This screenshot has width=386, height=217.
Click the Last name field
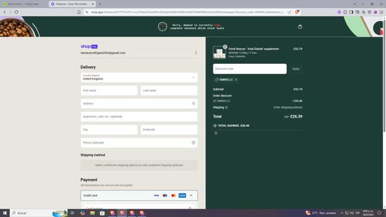coord(169,90)
